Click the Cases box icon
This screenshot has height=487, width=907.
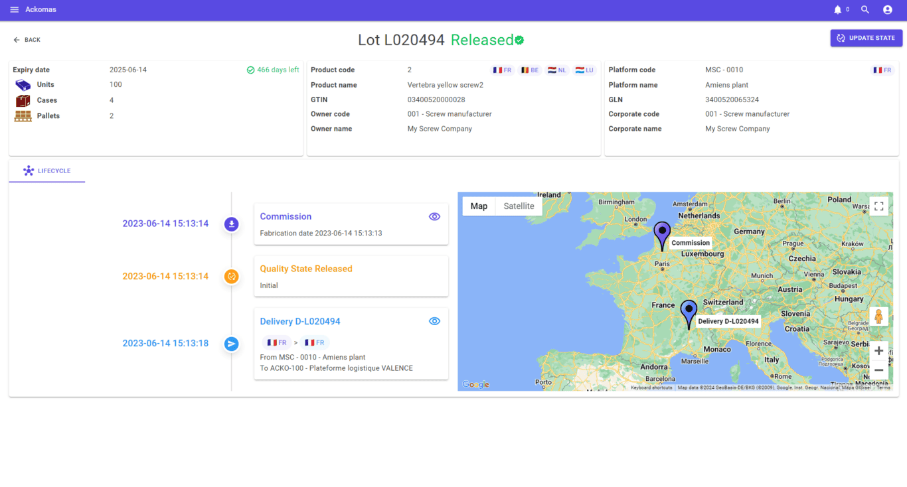tap(23, 101)
